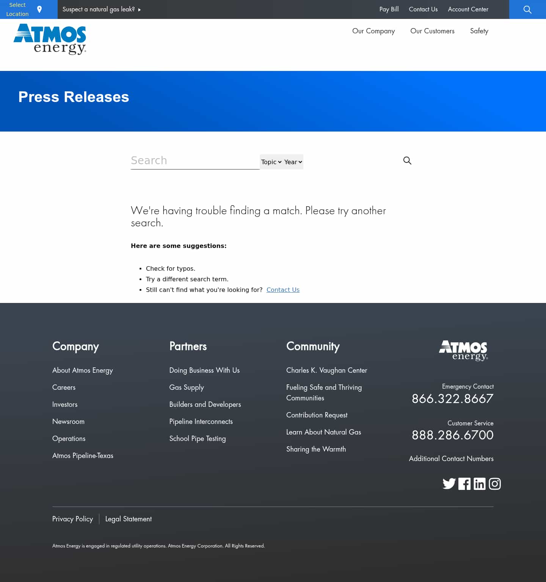Screen dimensions: 546x582
Task: Open About Atmos Energy footer link
Action: pyautogui.click(x=83, y=370)
